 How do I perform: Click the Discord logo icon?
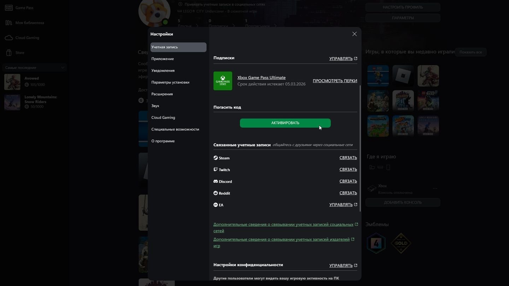pyautogui.click(x=216, y=181)
